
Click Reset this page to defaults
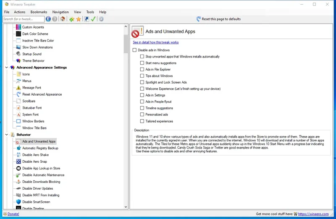click(x=218, y=19)
